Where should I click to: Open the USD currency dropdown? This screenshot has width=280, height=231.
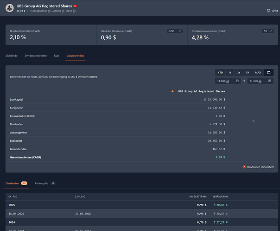pyautogui.click(x=174, y=31)
